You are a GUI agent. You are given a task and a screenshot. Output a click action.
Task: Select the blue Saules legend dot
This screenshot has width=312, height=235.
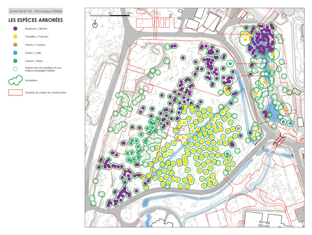coord(15,53)
